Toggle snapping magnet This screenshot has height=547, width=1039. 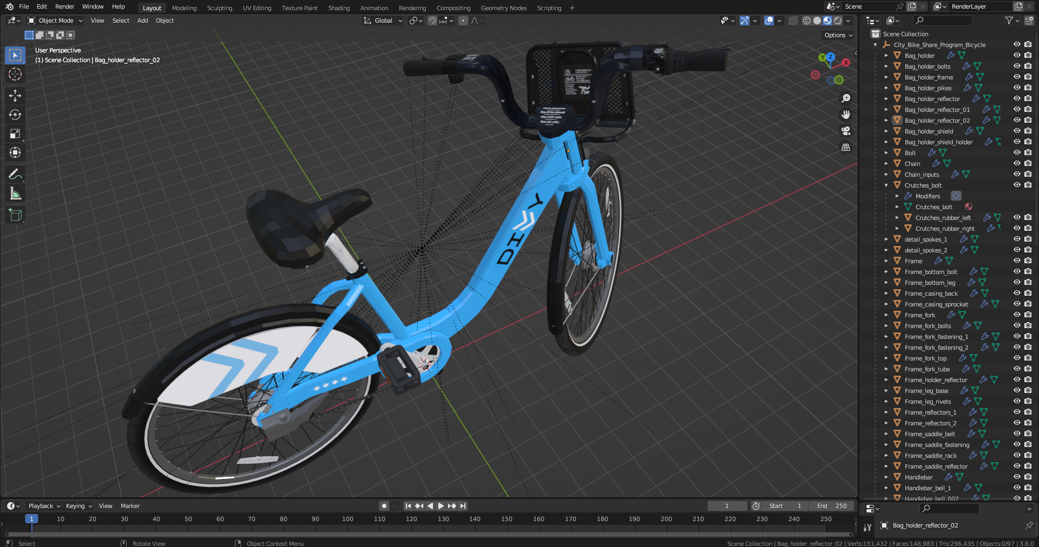[432, 21]
